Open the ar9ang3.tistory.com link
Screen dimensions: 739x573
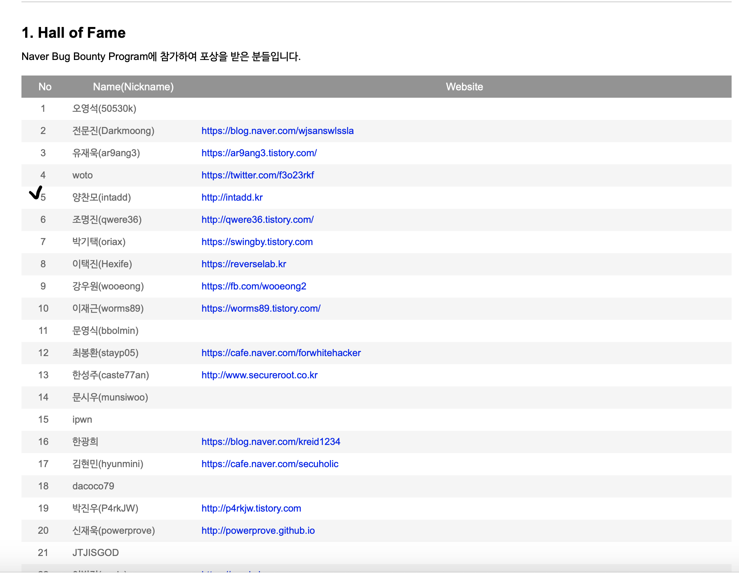pyautogui.click(x=259, y=153)
